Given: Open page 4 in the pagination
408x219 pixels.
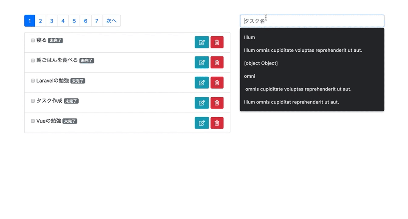Looking at the screenshot, I should click(x=63, y=21).
